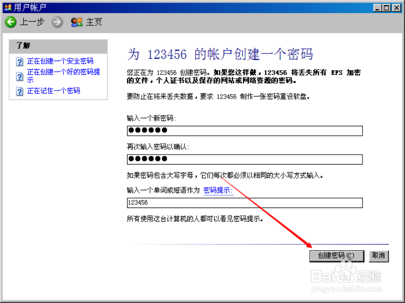Click the grey forward arrow icon
Screen dimensions: 405x303
(x=57, y=22)
